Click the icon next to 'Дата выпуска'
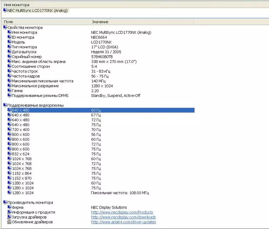The image size is (269, 229). tap(9, 52)
